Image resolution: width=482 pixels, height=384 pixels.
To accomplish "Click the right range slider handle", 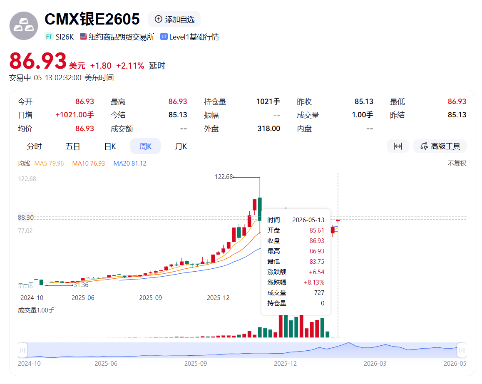I will coord(462,350).
